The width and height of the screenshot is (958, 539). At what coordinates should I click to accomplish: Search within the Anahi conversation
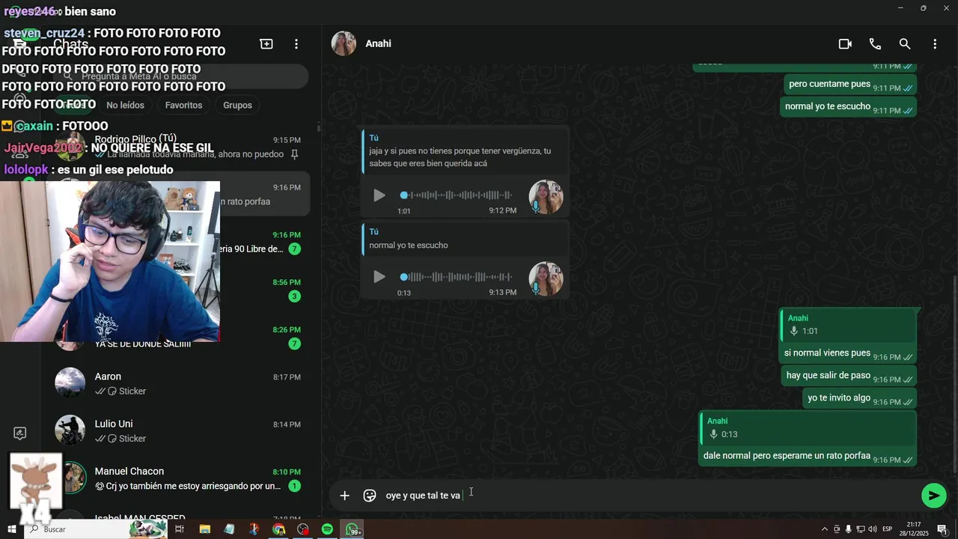(x=905, y=44)
